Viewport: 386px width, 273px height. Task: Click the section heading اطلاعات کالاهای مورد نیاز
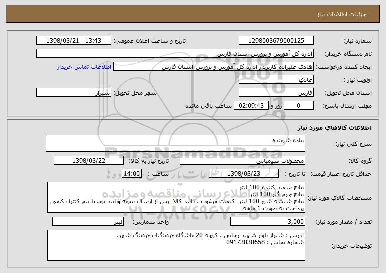coord(334,128)
